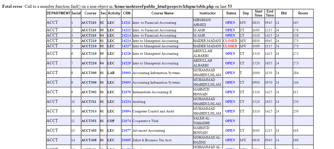
Task: Click course name Advanced Accounting
Action: [x=149, y=131]
